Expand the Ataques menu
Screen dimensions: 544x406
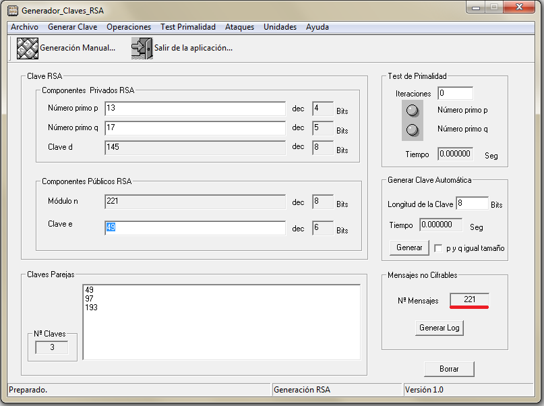click(239, 27)
